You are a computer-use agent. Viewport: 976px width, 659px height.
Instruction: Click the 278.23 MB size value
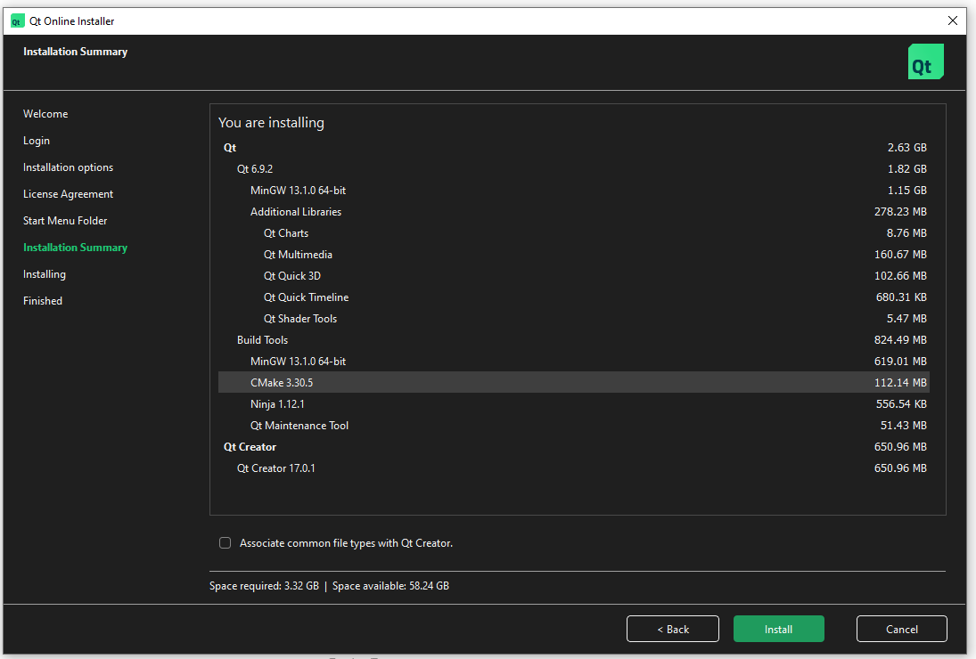(900, 211)
